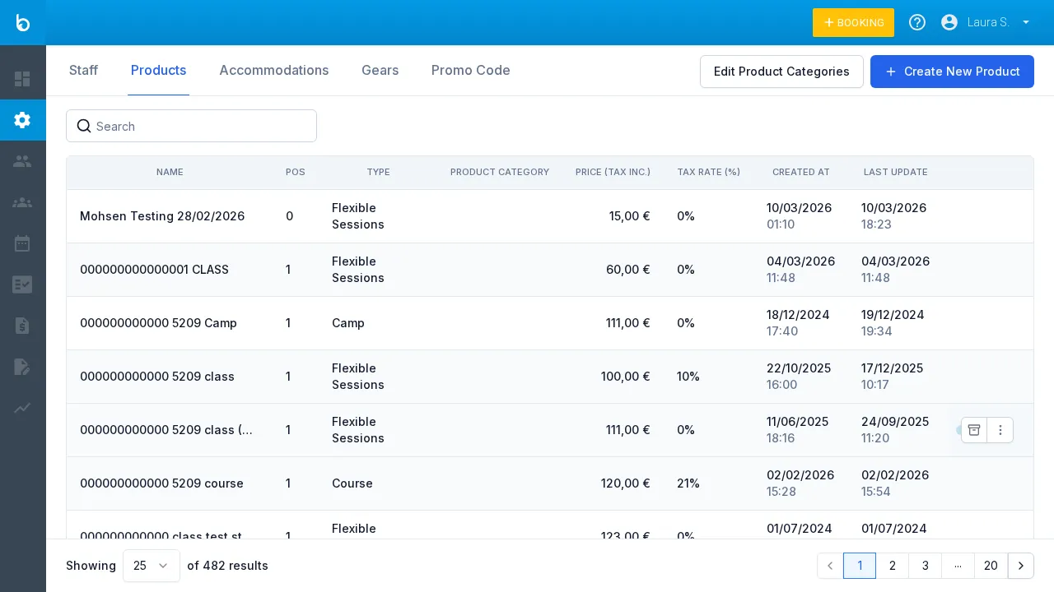Open the three-dot menu on the hovered row
Viewport: 1054px width, 592px height.
(1000, 430)
